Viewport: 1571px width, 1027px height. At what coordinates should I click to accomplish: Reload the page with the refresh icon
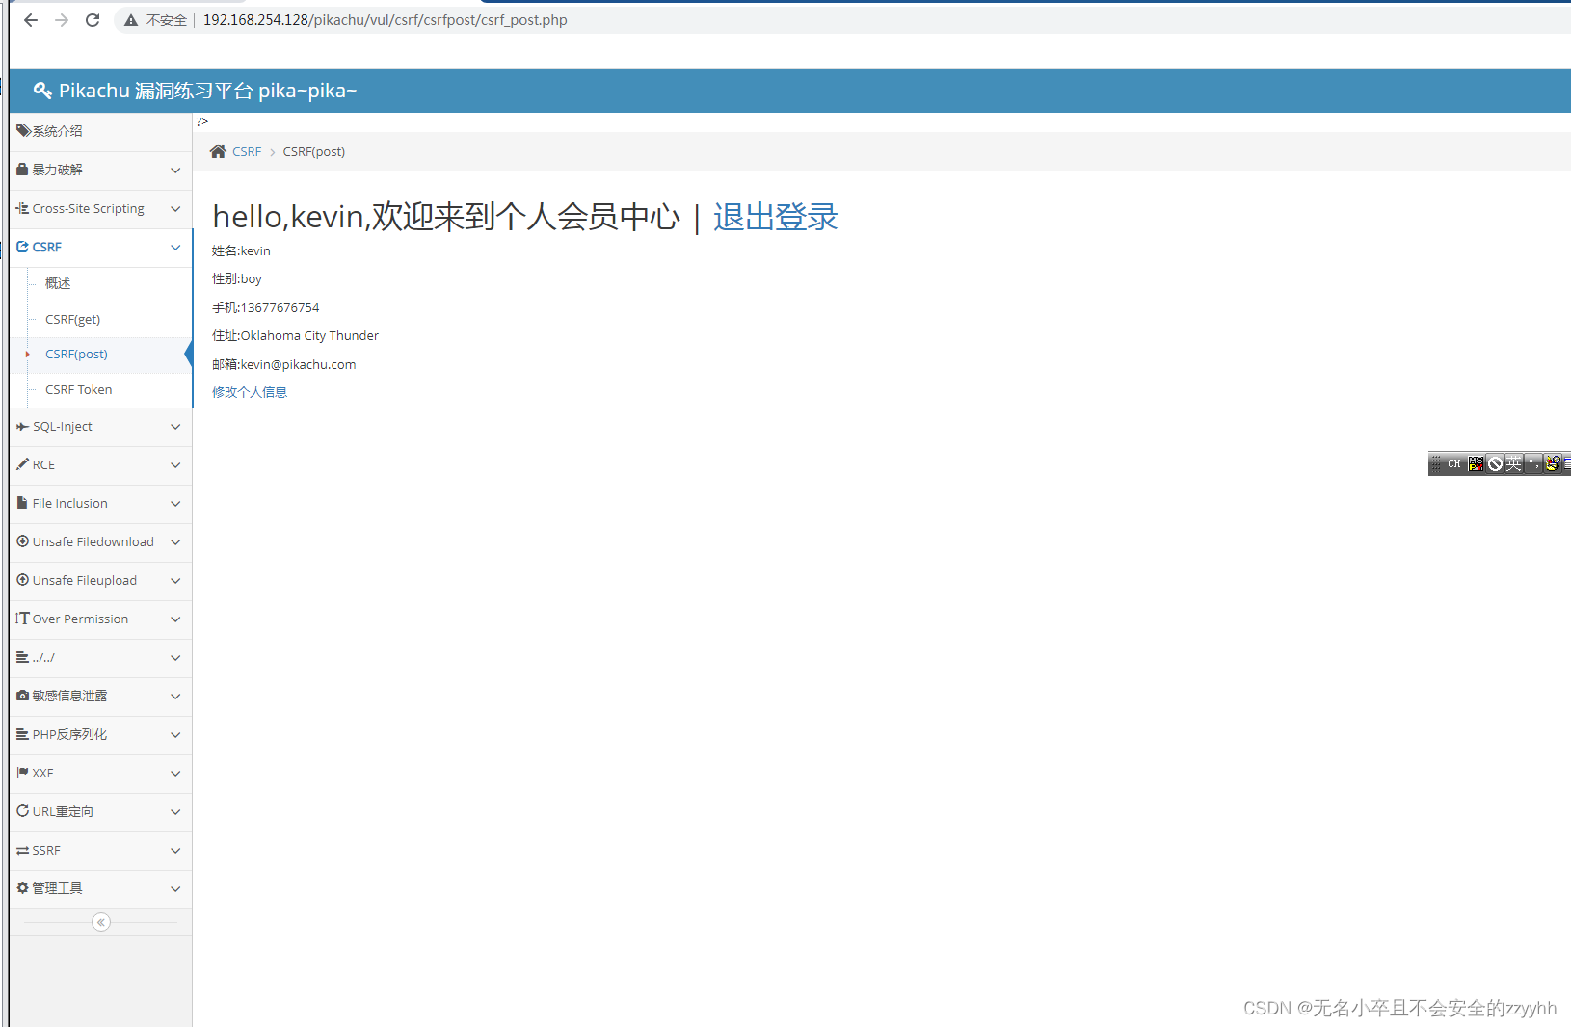coord(93,20)
